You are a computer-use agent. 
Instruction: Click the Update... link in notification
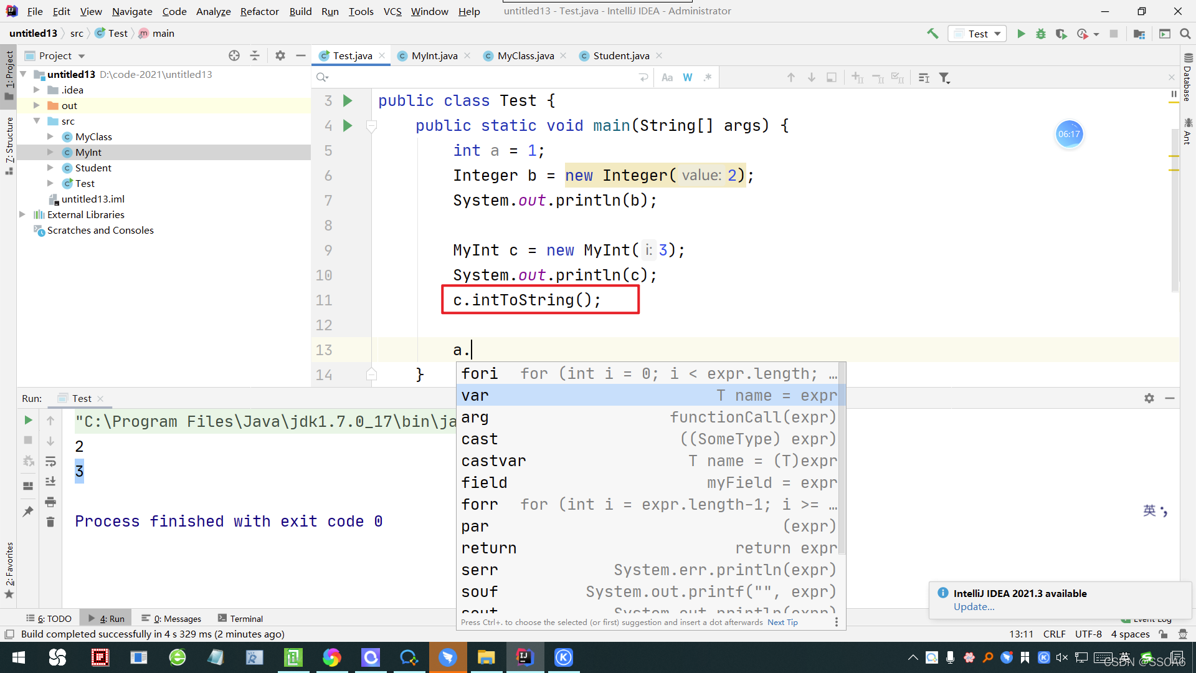[x=974, y=607]
